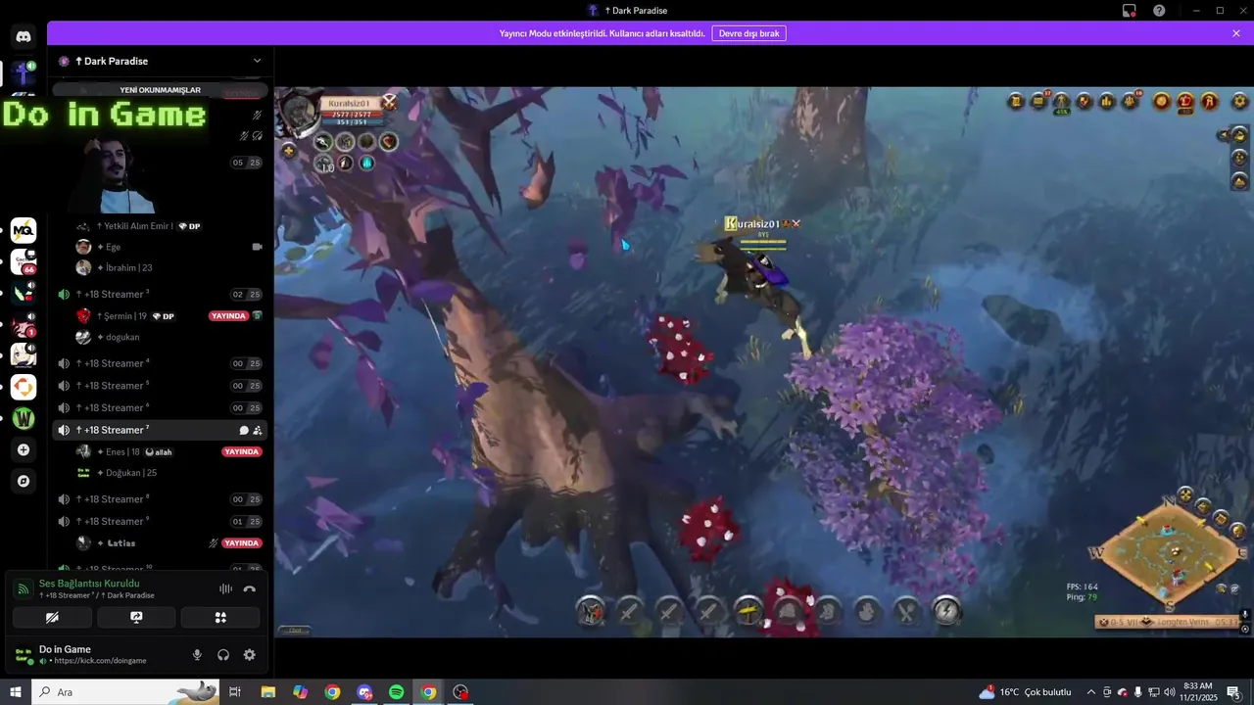The width and height of the screenshot is (1254, 705).
Task: Select user Şermin | 19 in channel list
Action: point(169,316)
